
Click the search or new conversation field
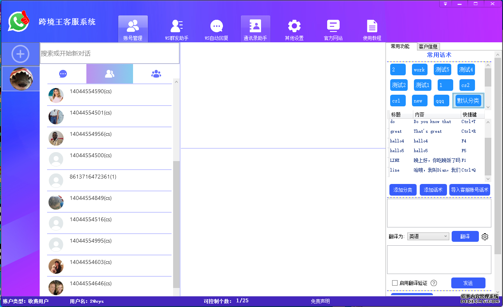click(109, 54)
